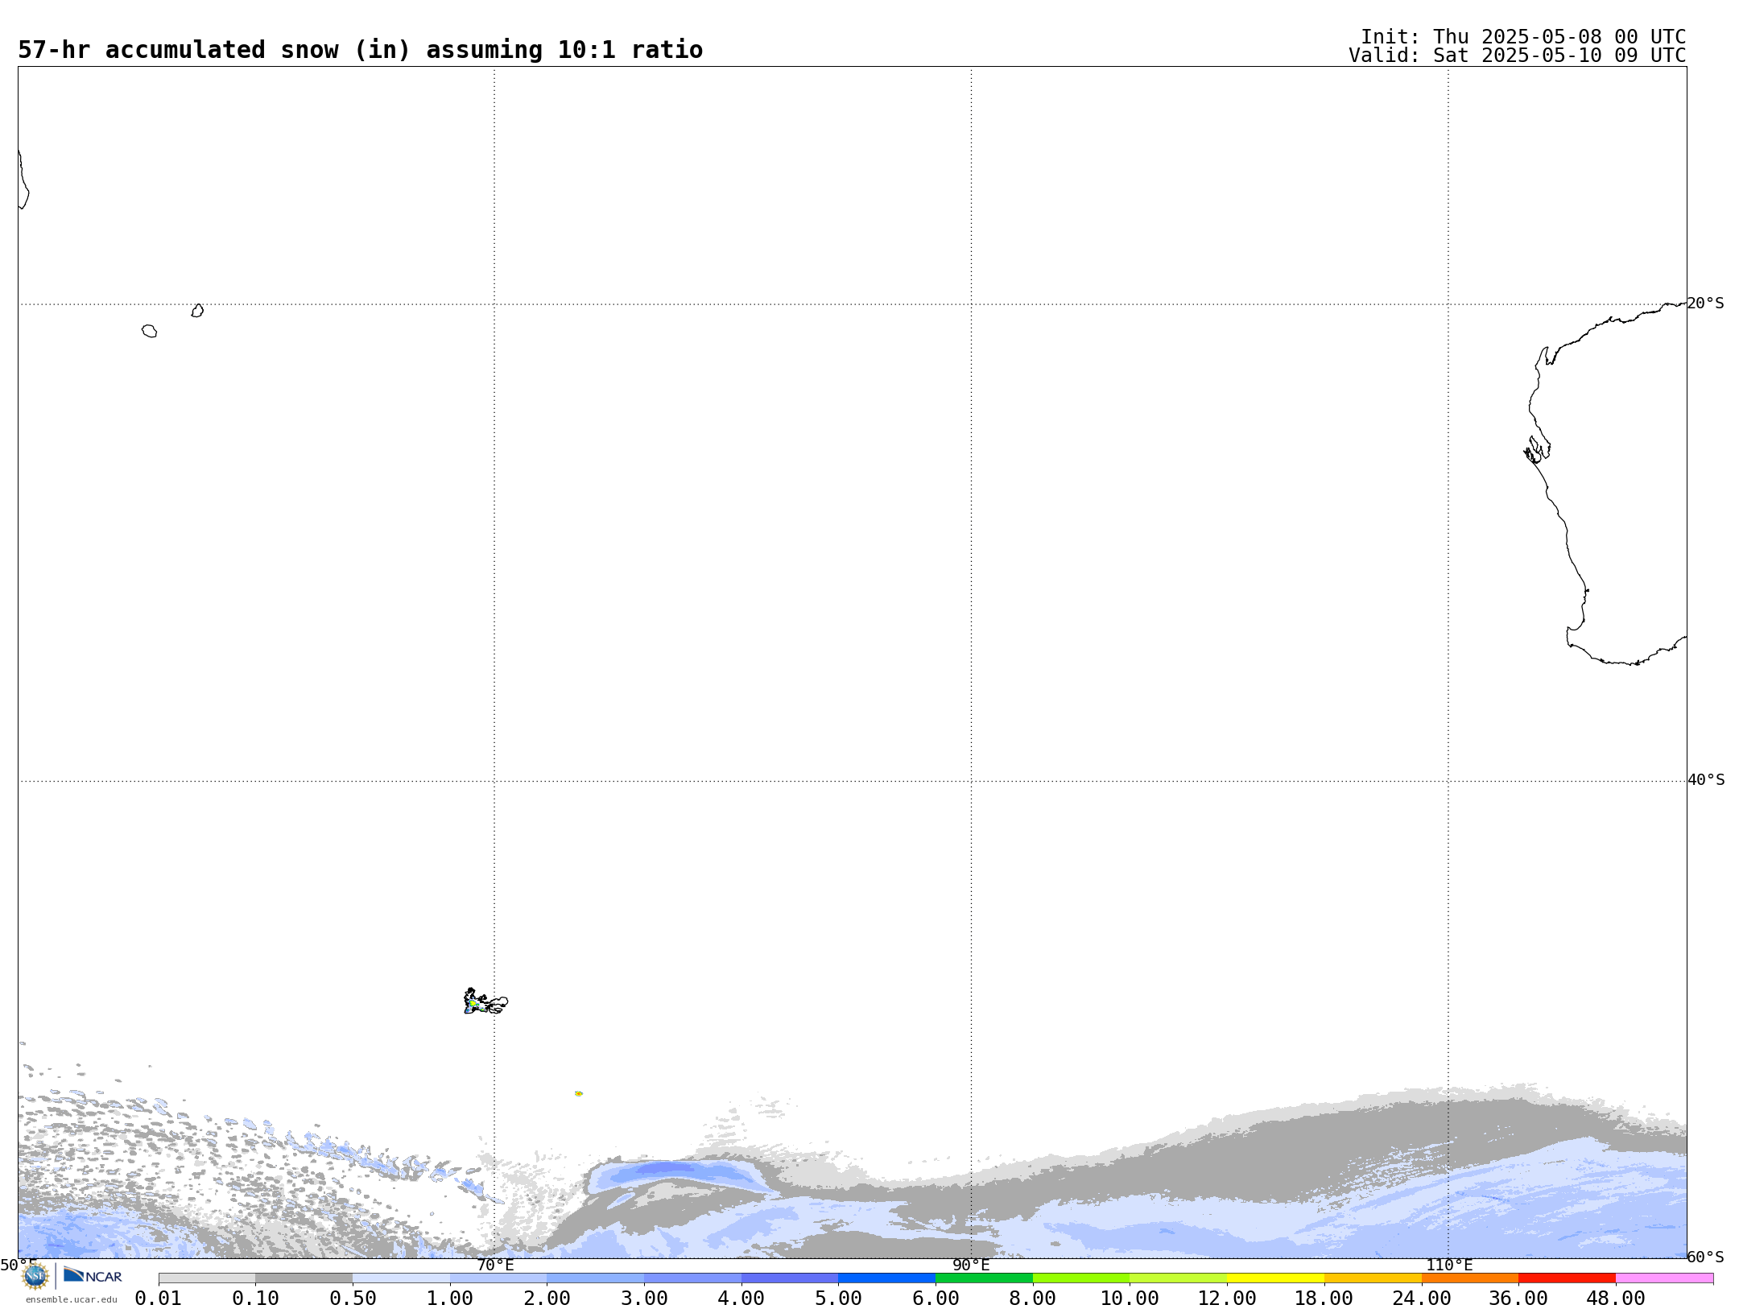Select the pink 48.00 legend swatch

1664,1278
